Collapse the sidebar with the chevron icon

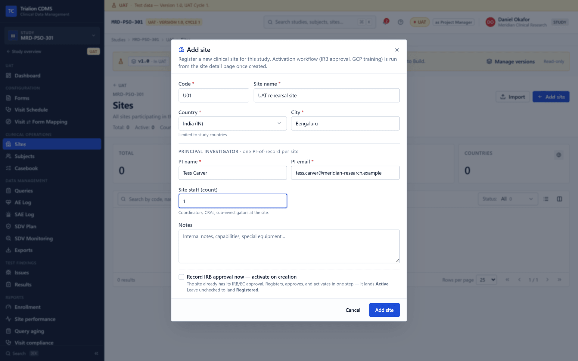(96, 353)
